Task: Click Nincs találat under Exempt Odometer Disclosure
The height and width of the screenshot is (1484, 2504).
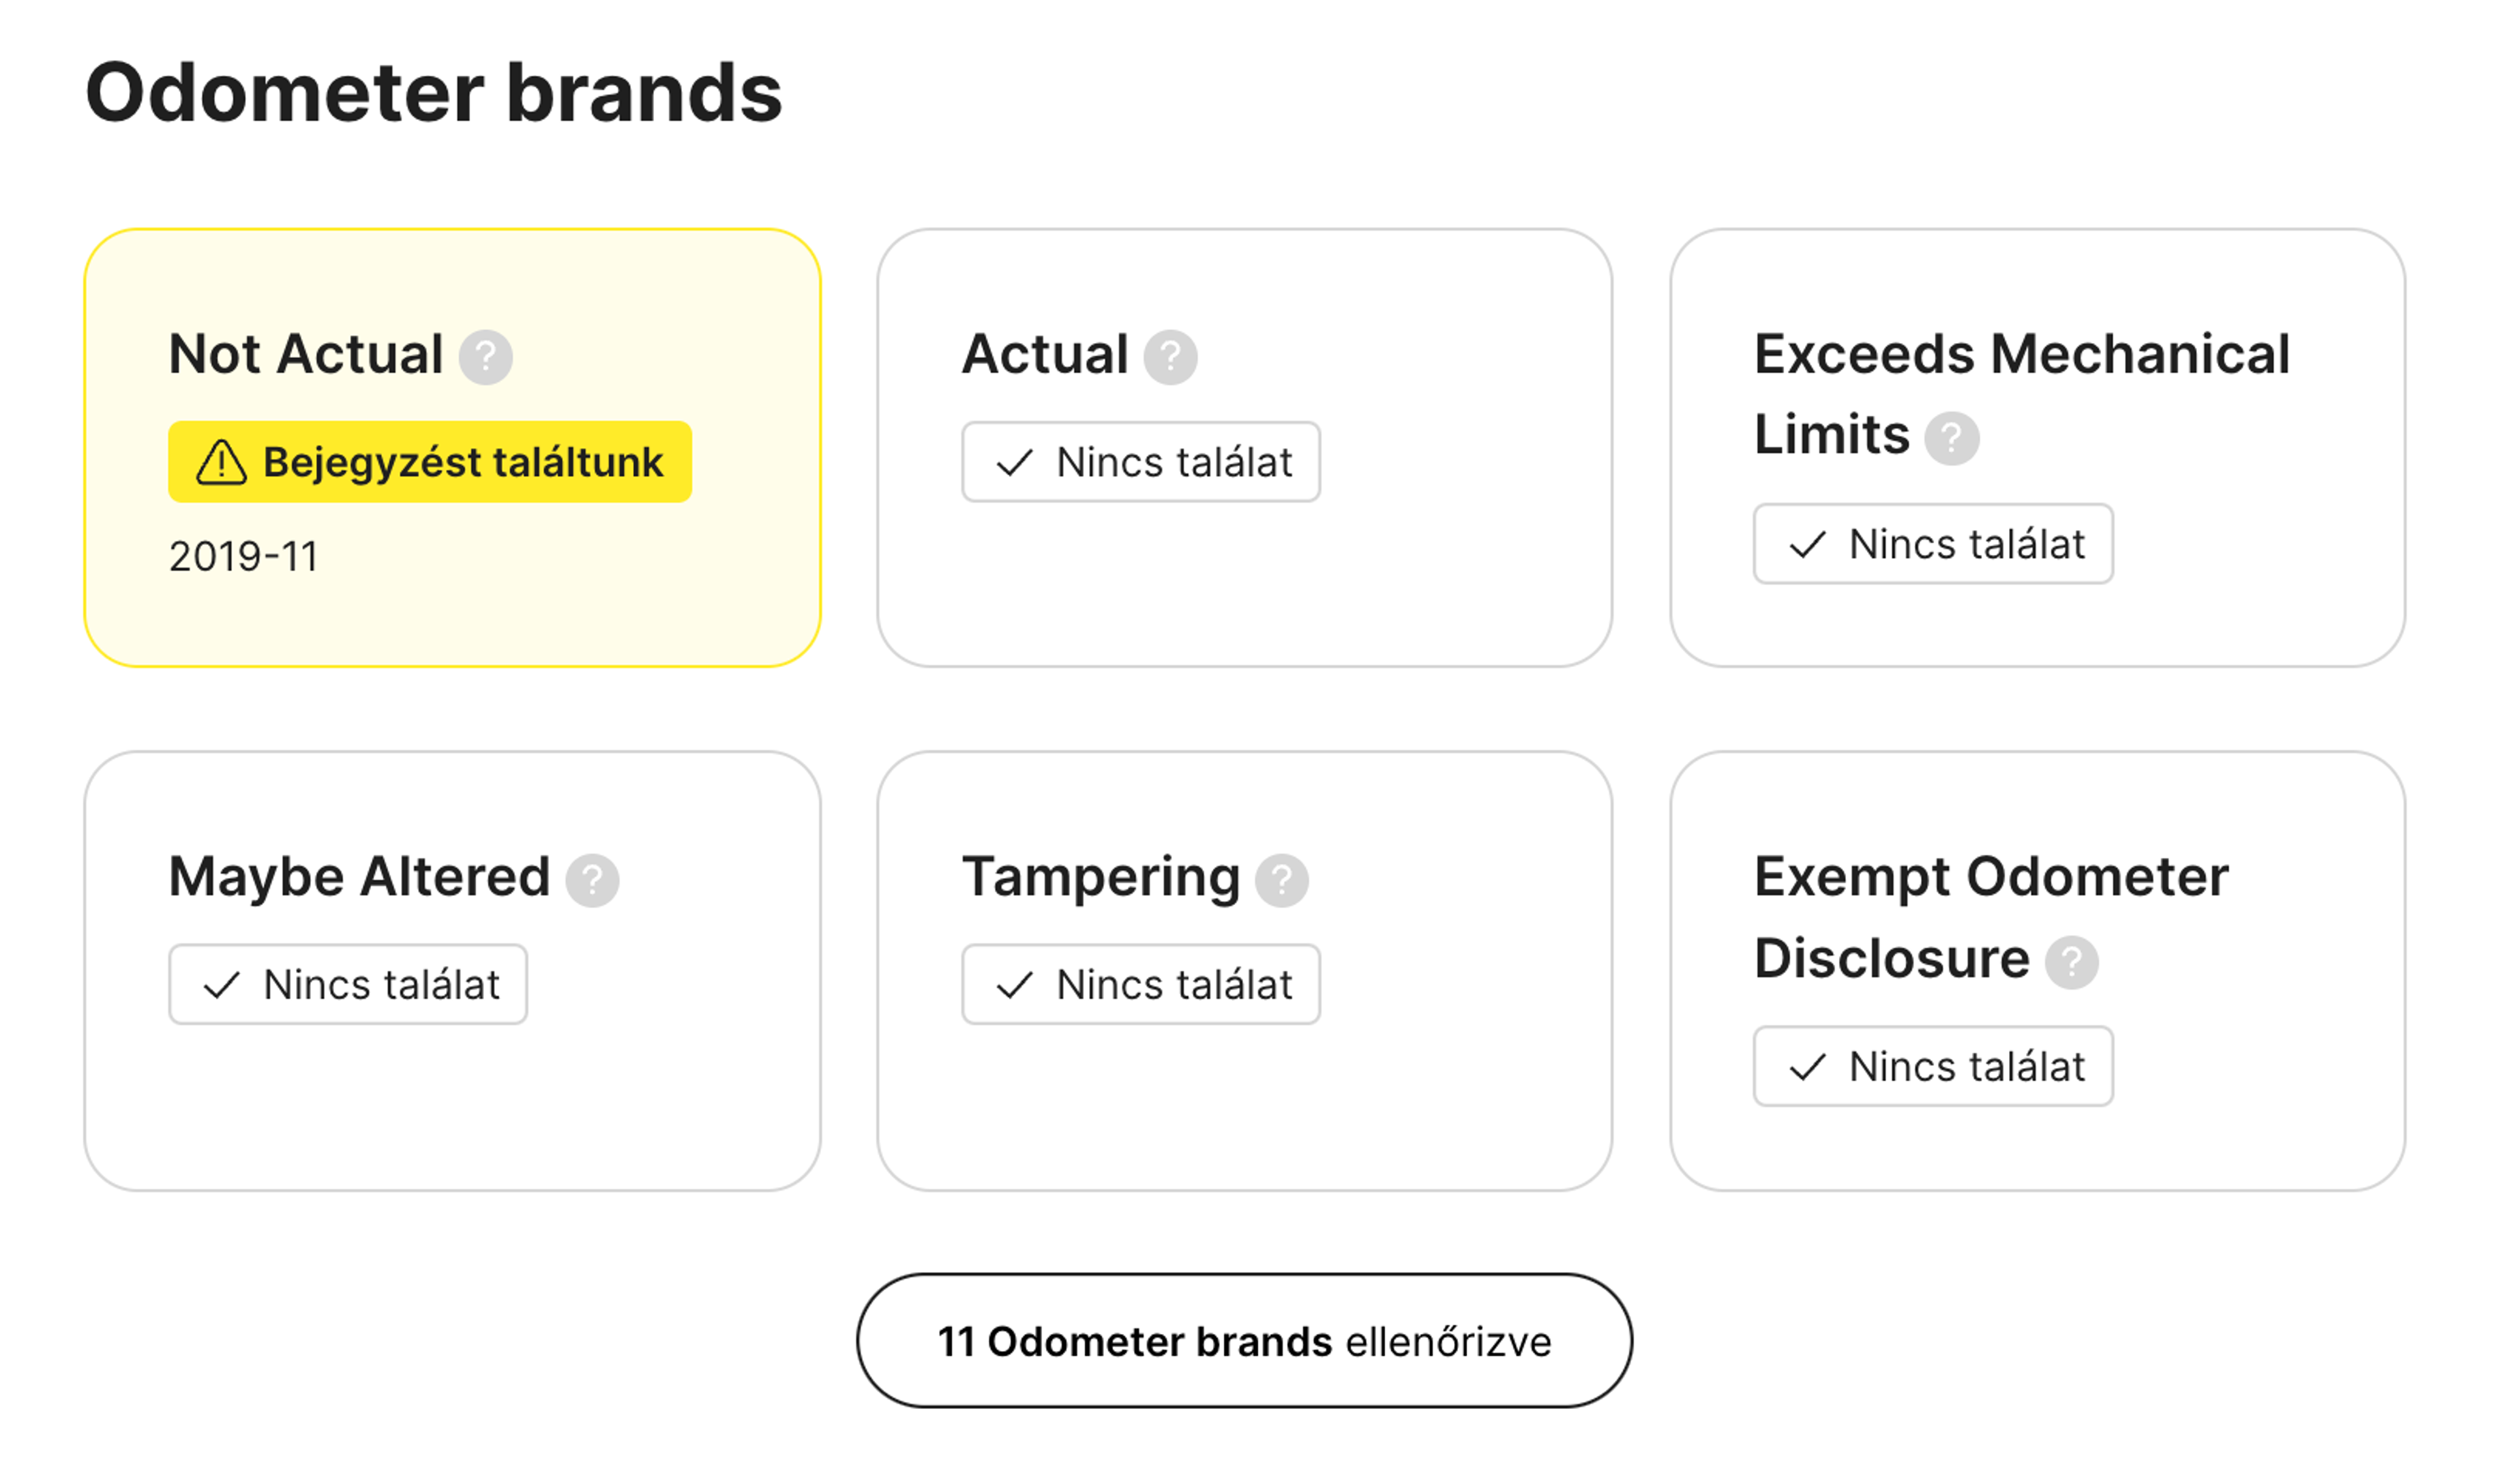Action: (1933, 1067)
